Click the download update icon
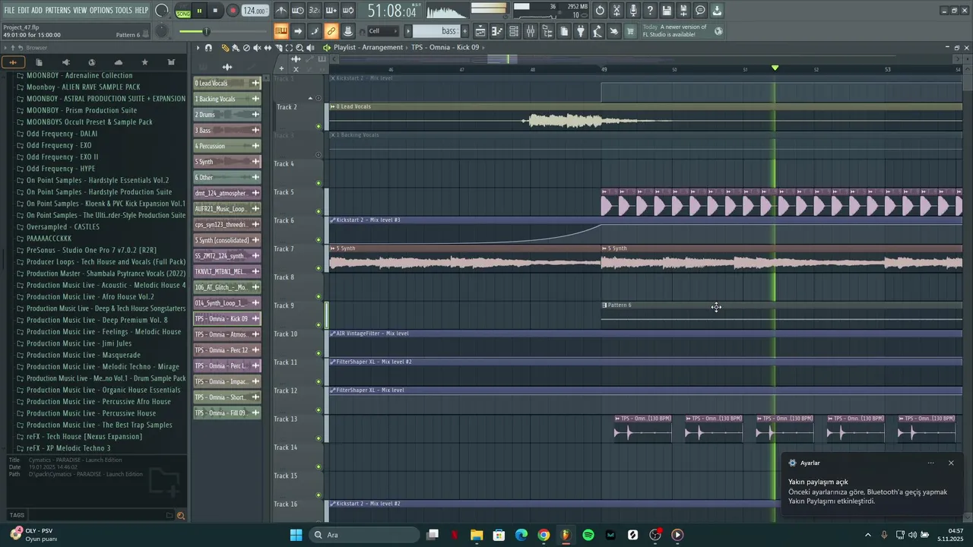Screen dimensions: 973x547 coord(717,11)
